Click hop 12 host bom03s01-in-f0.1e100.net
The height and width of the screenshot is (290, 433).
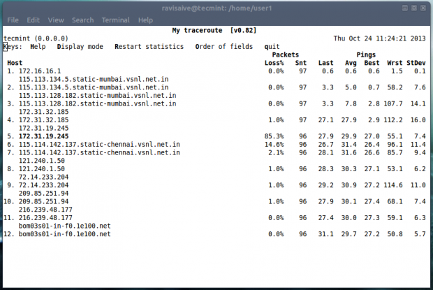tap(64, 233)
